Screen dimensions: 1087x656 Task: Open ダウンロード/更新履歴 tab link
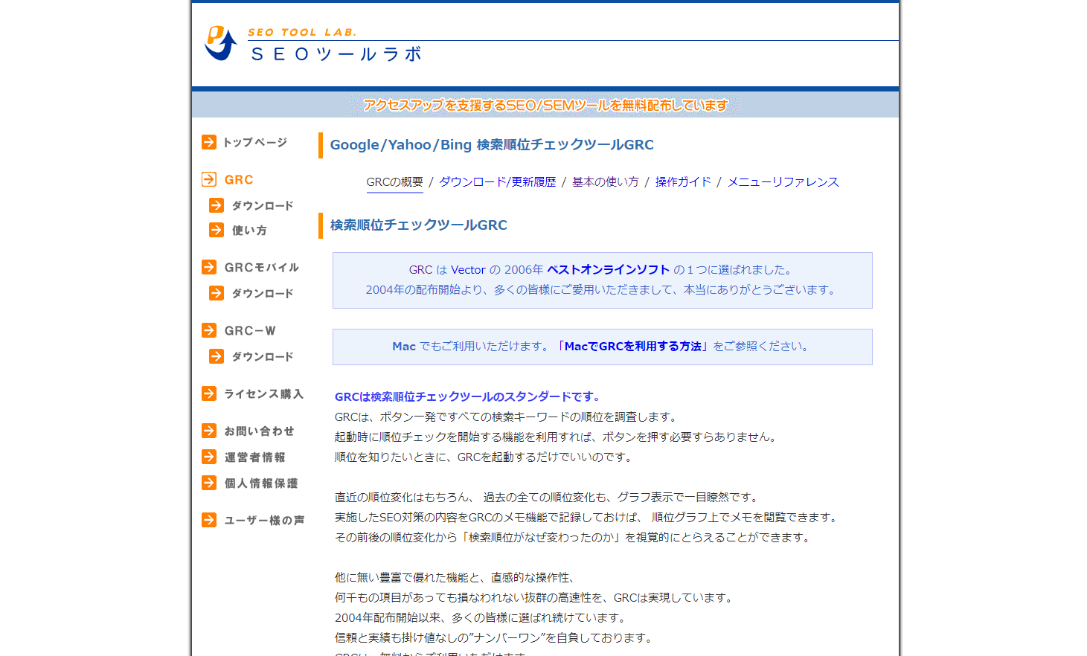point(497,182)
